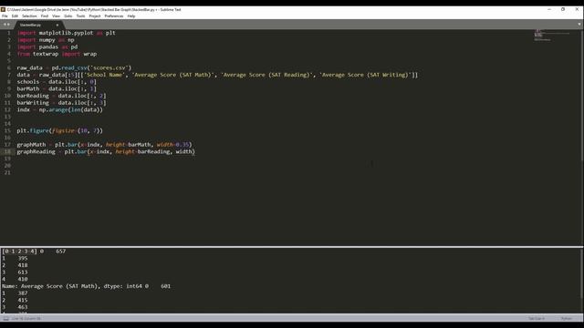Click 'matplotlib.pyplot' on line 1

tap(66, 33)
